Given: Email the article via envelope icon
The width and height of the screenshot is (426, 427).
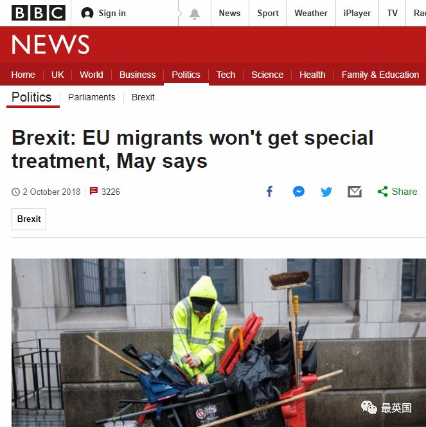Looking at the screenshot, I should pos(355,192).
